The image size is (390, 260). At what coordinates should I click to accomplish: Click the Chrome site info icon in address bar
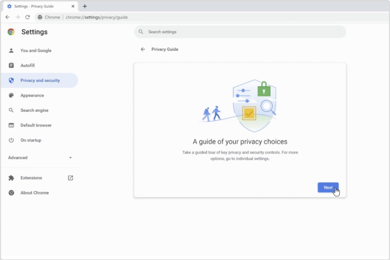pos(40,17)
